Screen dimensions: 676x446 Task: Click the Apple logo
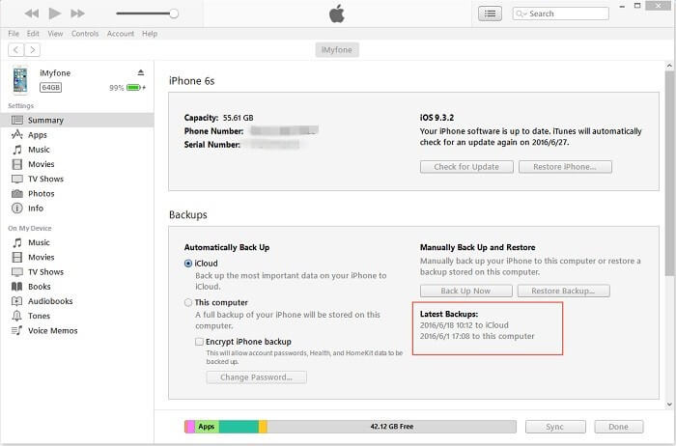[337, 14]
